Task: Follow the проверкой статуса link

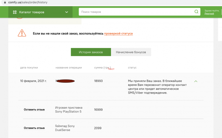Action: click(118, 34)
